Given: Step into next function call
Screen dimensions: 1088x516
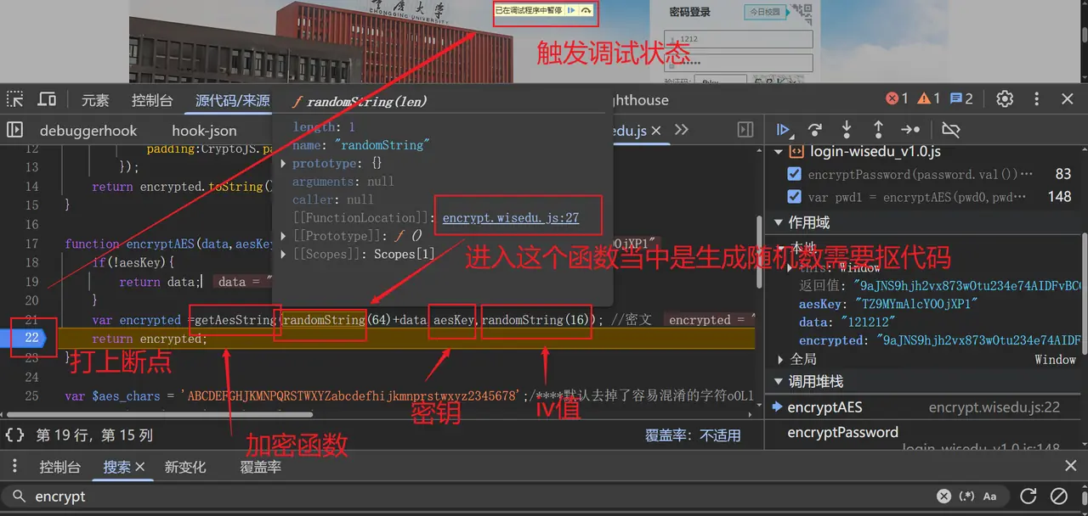Looking at the screenshot, I should 846,130.
